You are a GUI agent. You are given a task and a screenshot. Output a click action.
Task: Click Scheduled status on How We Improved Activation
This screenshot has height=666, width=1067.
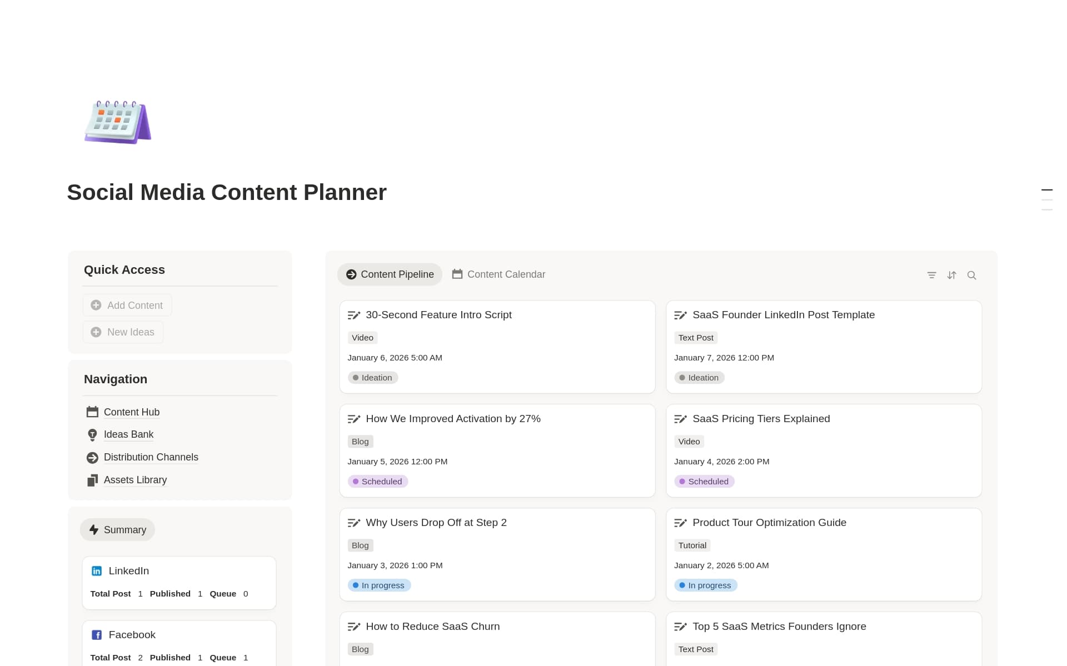378,482
